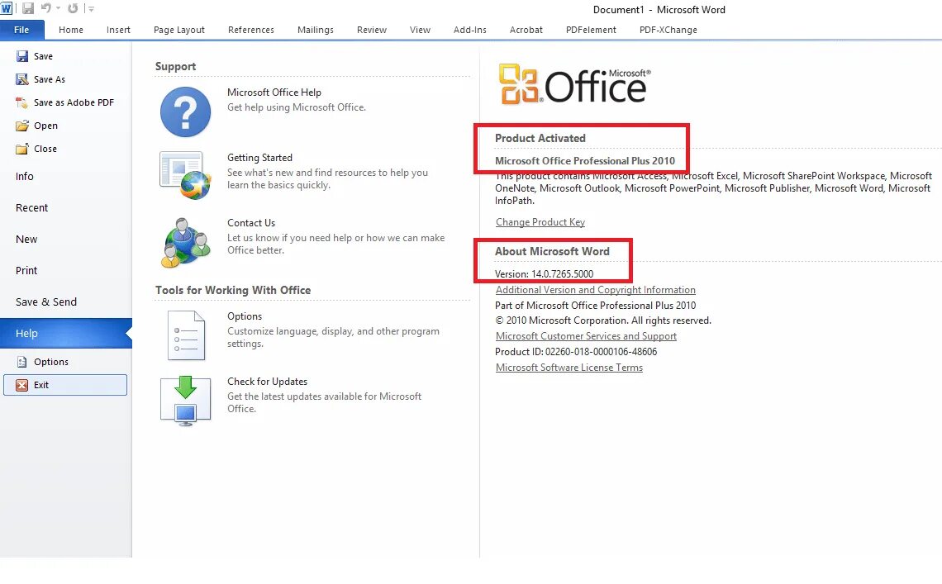Switch to the View tab
Screen dimensions: 942x584
click(x=420, y=30)
